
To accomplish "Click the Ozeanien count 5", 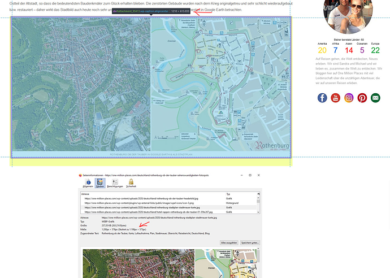I will pyautogui.click(x=362, y=50).
